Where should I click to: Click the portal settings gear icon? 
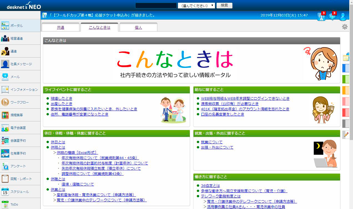pos(345,27)
